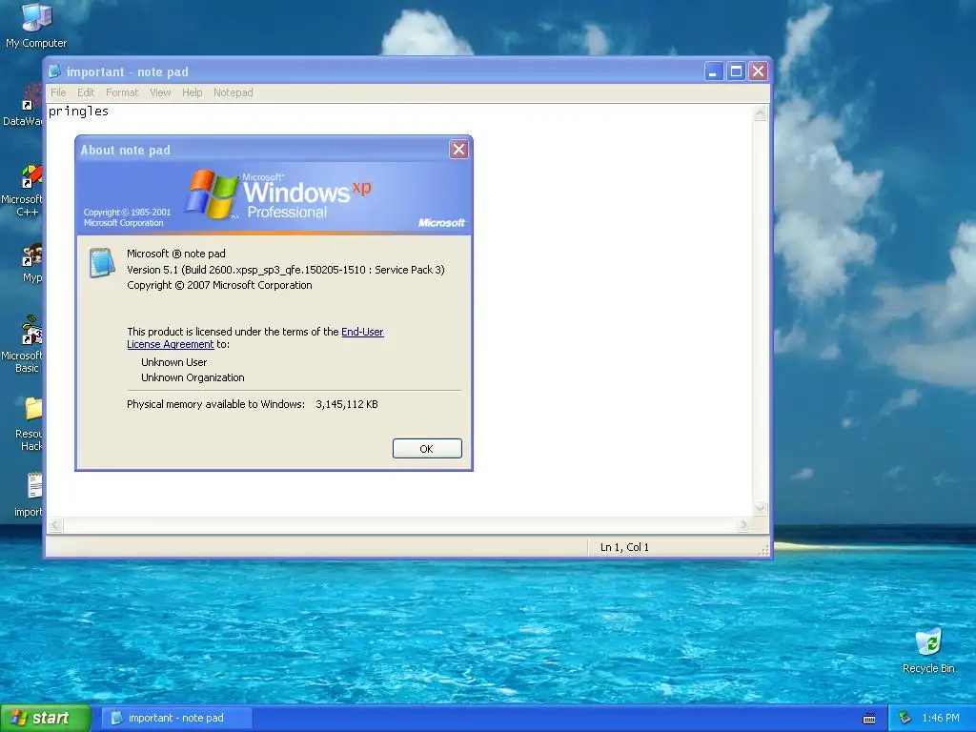Select the important text file desktop icon
976x732 pixels.
coord(30,495)
